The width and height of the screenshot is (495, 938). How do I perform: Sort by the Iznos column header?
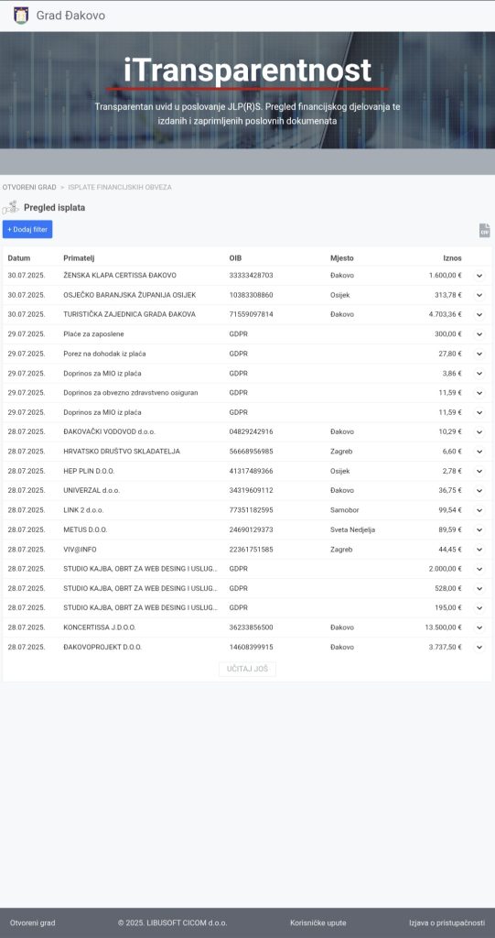[452, 258]
